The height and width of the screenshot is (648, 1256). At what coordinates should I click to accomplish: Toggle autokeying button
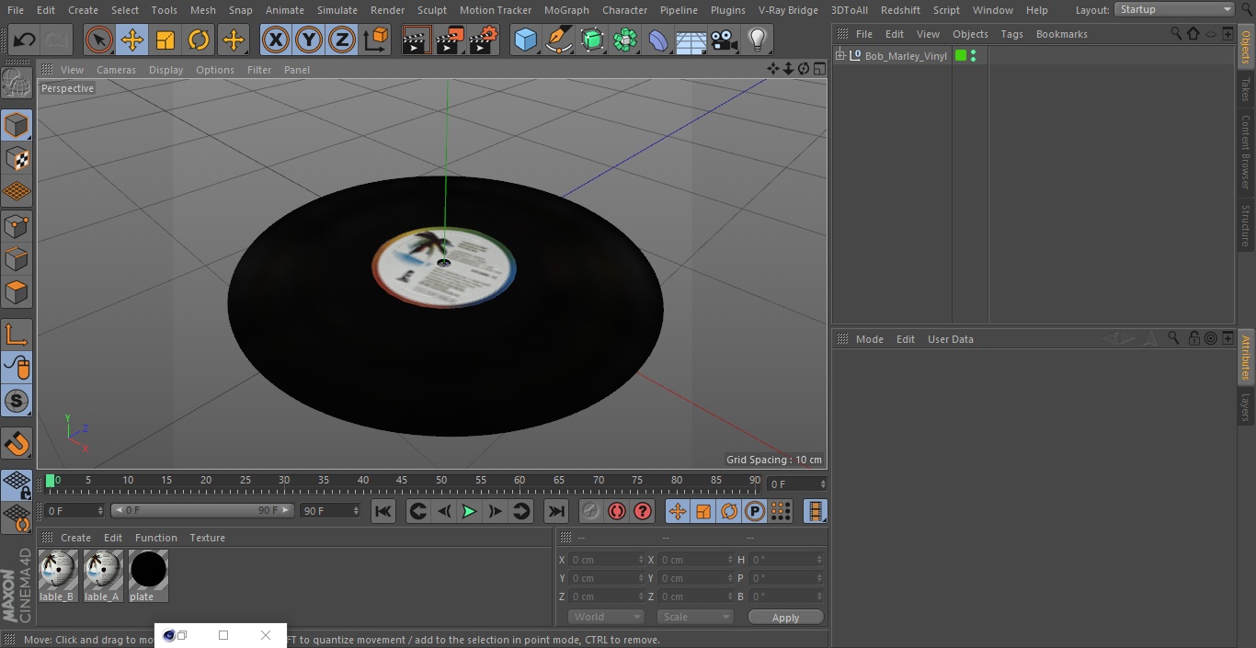tap(617, 511)
